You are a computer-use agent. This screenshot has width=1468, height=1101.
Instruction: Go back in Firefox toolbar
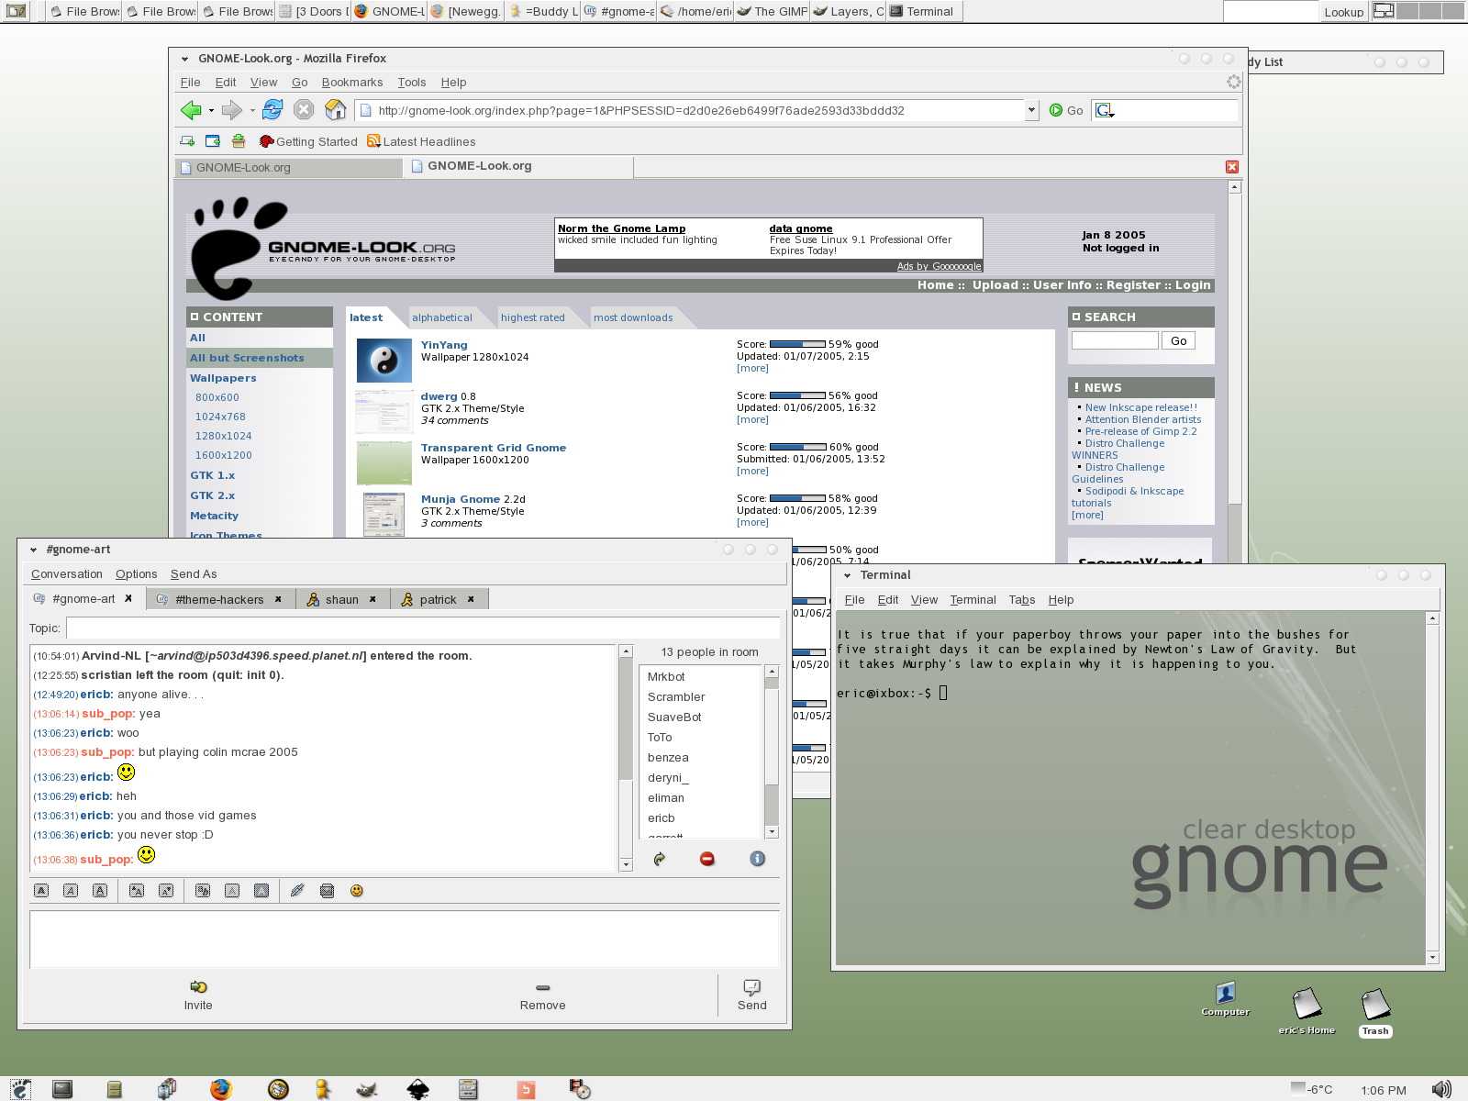(x=191, y=110)
